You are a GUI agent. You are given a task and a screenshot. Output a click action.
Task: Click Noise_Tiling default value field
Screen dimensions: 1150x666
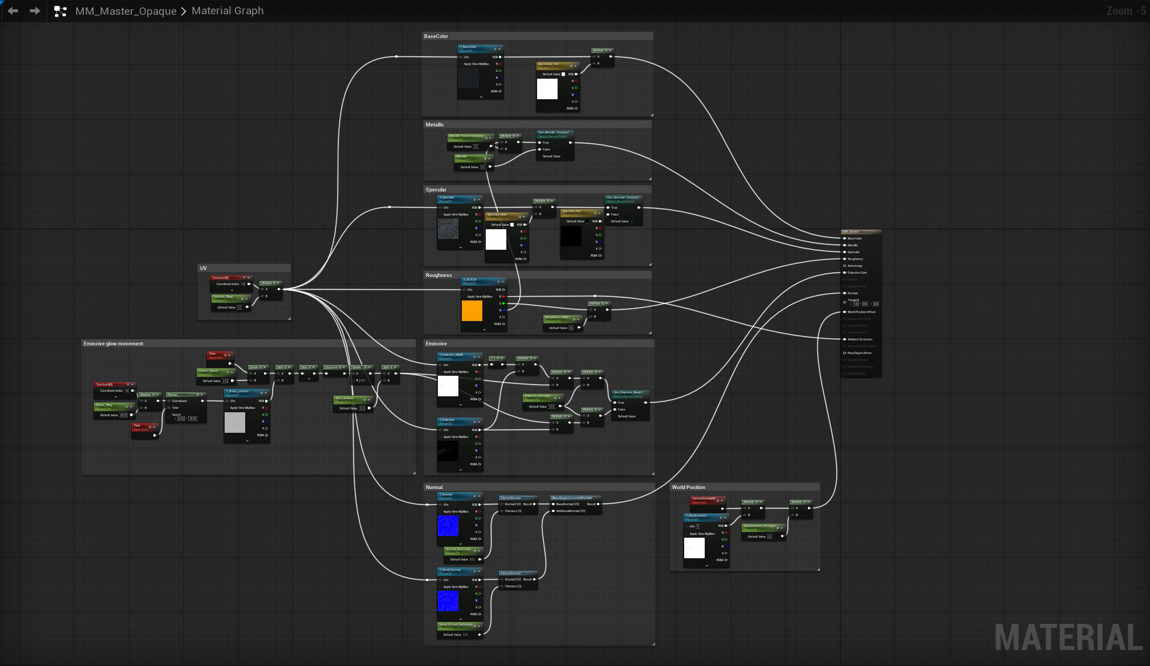point(123,415)
